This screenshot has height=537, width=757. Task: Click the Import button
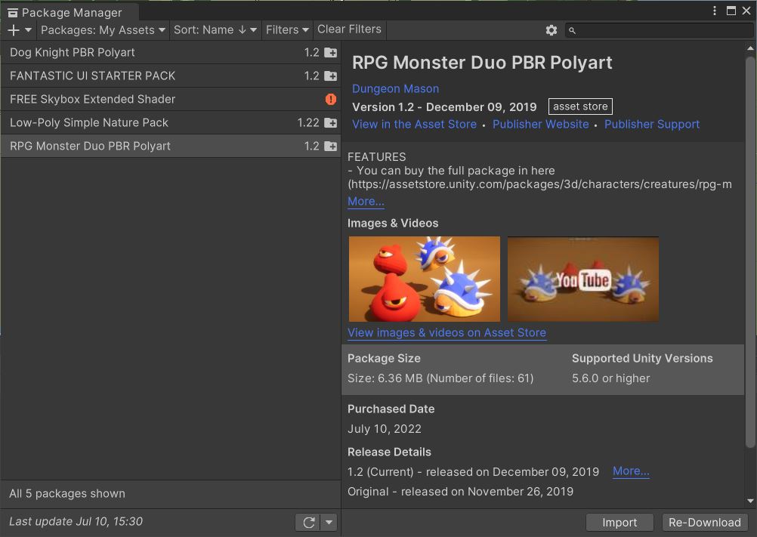[620, 523]
